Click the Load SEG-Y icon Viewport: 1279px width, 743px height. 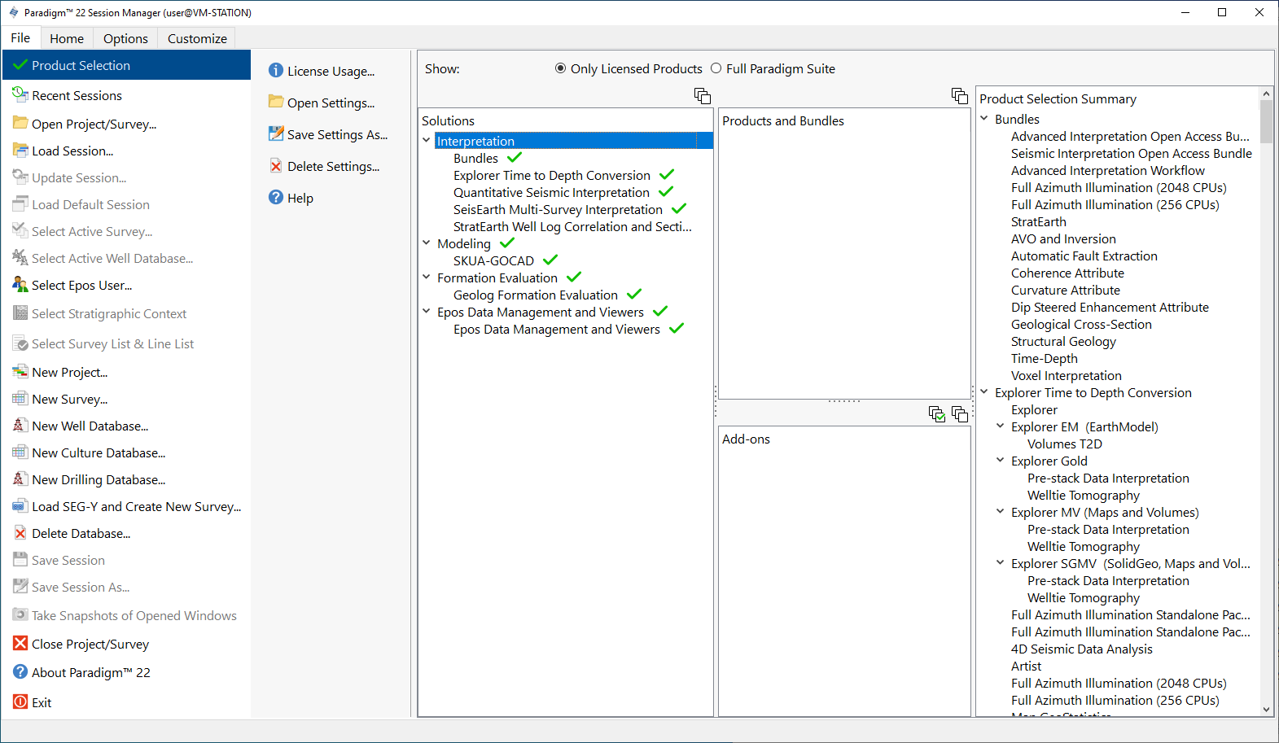pos(20,505)
